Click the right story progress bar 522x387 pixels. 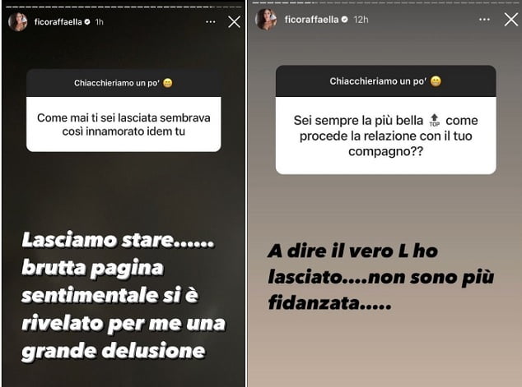[x=386, y=3]
